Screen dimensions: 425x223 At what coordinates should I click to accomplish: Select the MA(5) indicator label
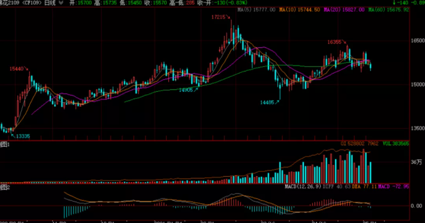click(256, 10)
